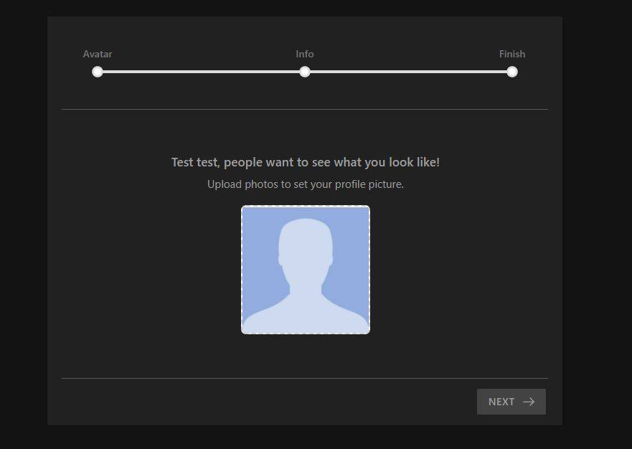Viewport: 632px width, 449px height.
Task: Jump to the Info step circle
Action: 305,72
